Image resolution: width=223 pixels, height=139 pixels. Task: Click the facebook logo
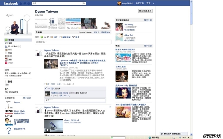click(11, 3)
